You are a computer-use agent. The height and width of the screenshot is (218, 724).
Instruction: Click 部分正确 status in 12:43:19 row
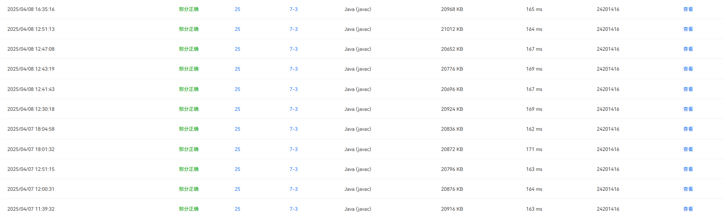[x=189, y=69]
